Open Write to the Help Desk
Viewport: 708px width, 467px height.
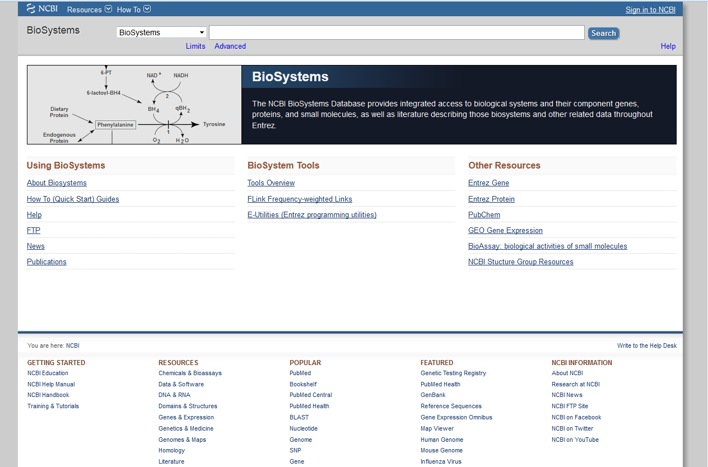point(647,345)
